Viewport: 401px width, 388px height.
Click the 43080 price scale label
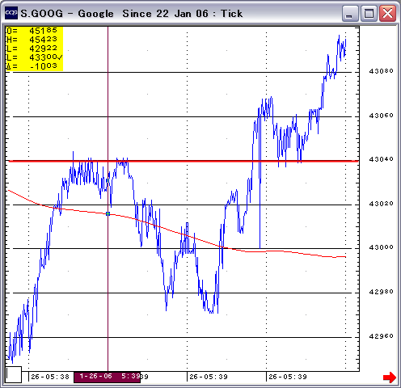pos(381,71)
